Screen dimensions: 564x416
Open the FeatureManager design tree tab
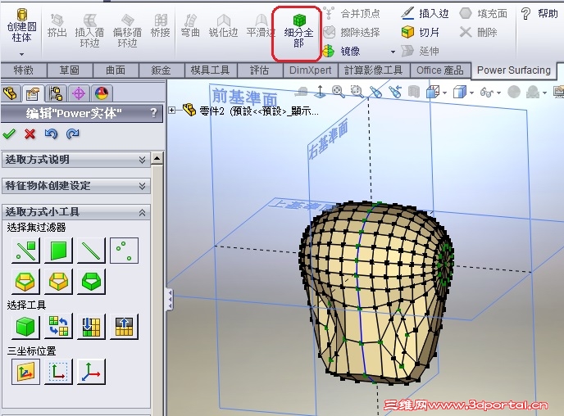[11, 94]
